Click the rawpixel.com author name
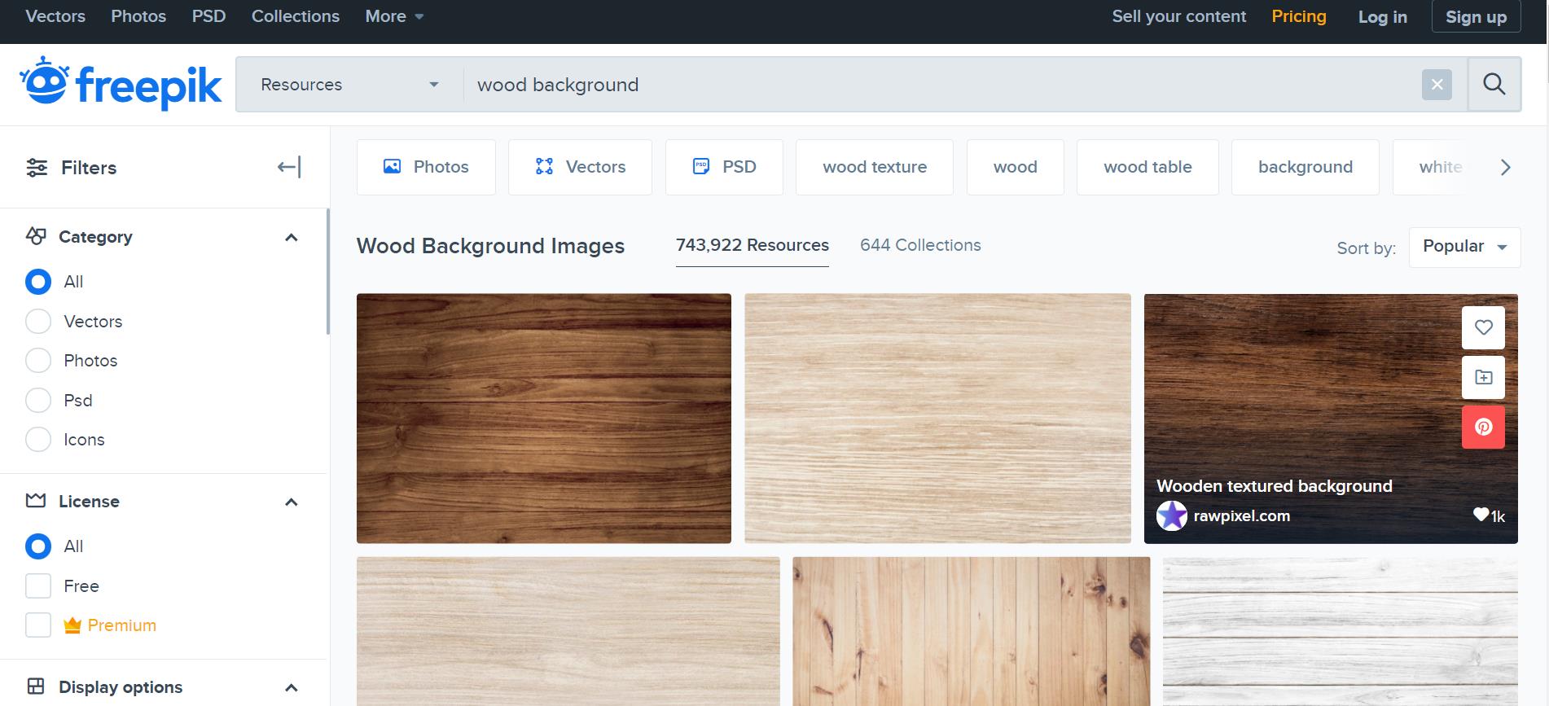Image resolution: width=1549 pixels, height=706 pixels. 1241,516
